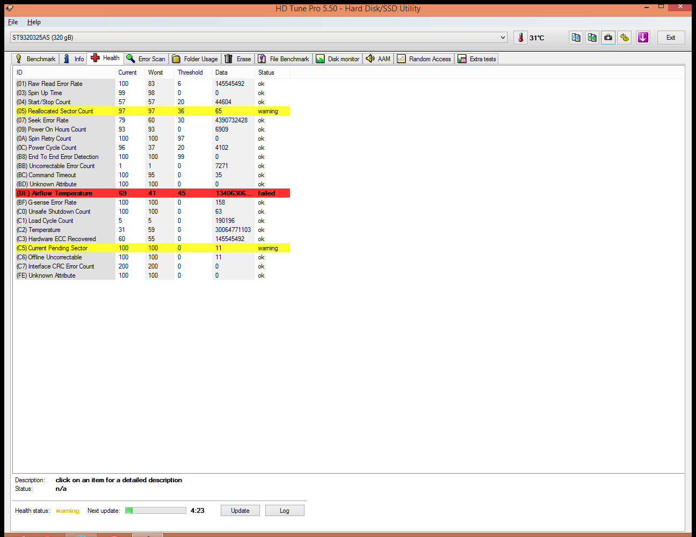Select the Raw Read Error Rate row
The width and height of the screenshot is (696, 537).
click(153, 84)
